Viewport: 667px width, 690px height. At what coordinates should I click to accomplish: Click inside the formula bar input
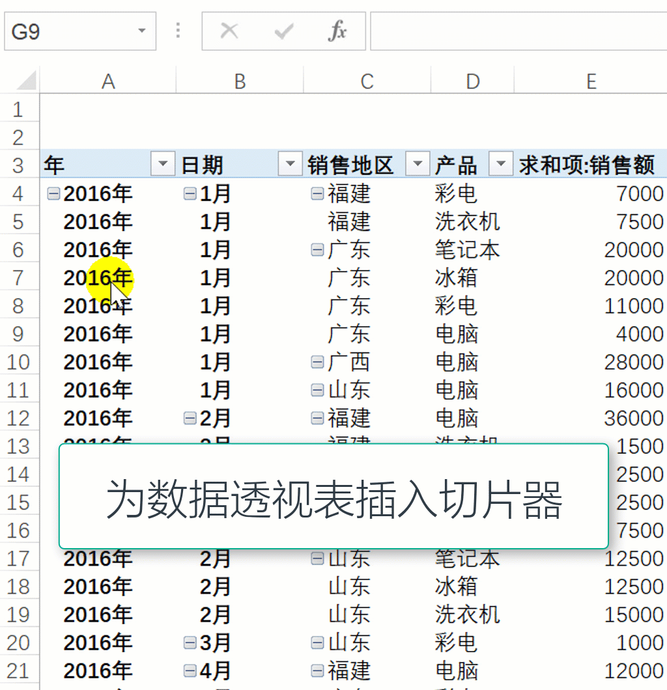click(x=518, y=31)
